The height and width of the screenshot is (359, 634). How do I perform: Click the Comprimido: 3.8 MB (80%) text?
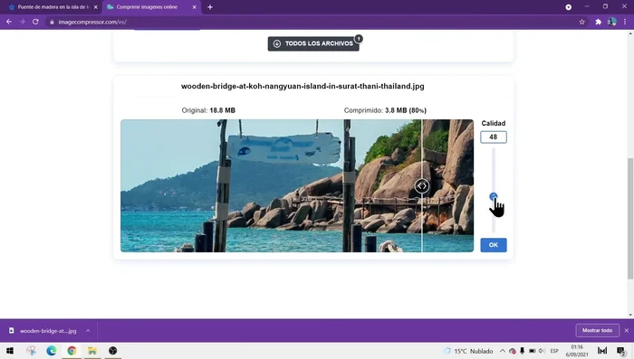(385, 110)
